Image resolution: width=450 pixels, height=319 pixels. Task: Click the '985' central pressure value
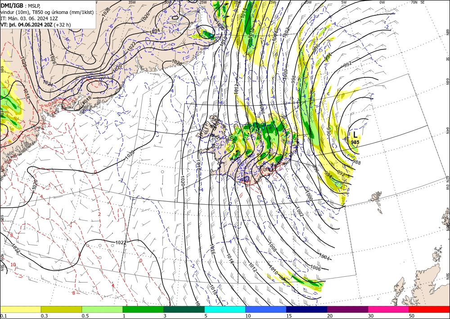(x=355, y=142)
